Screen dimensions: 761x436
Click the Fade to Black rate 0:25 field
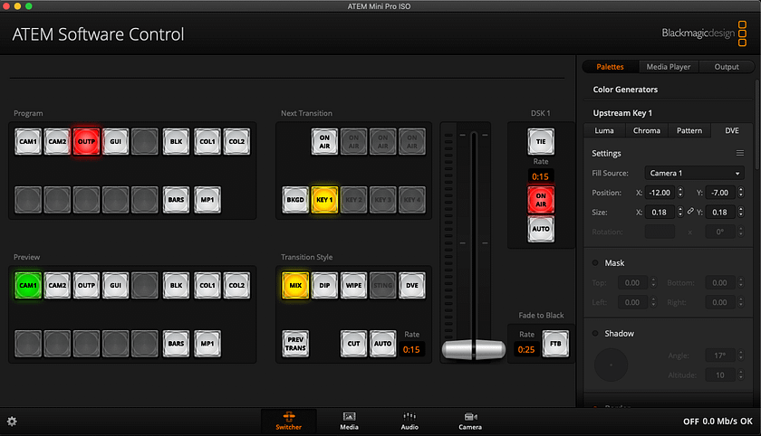pos(526,349)
